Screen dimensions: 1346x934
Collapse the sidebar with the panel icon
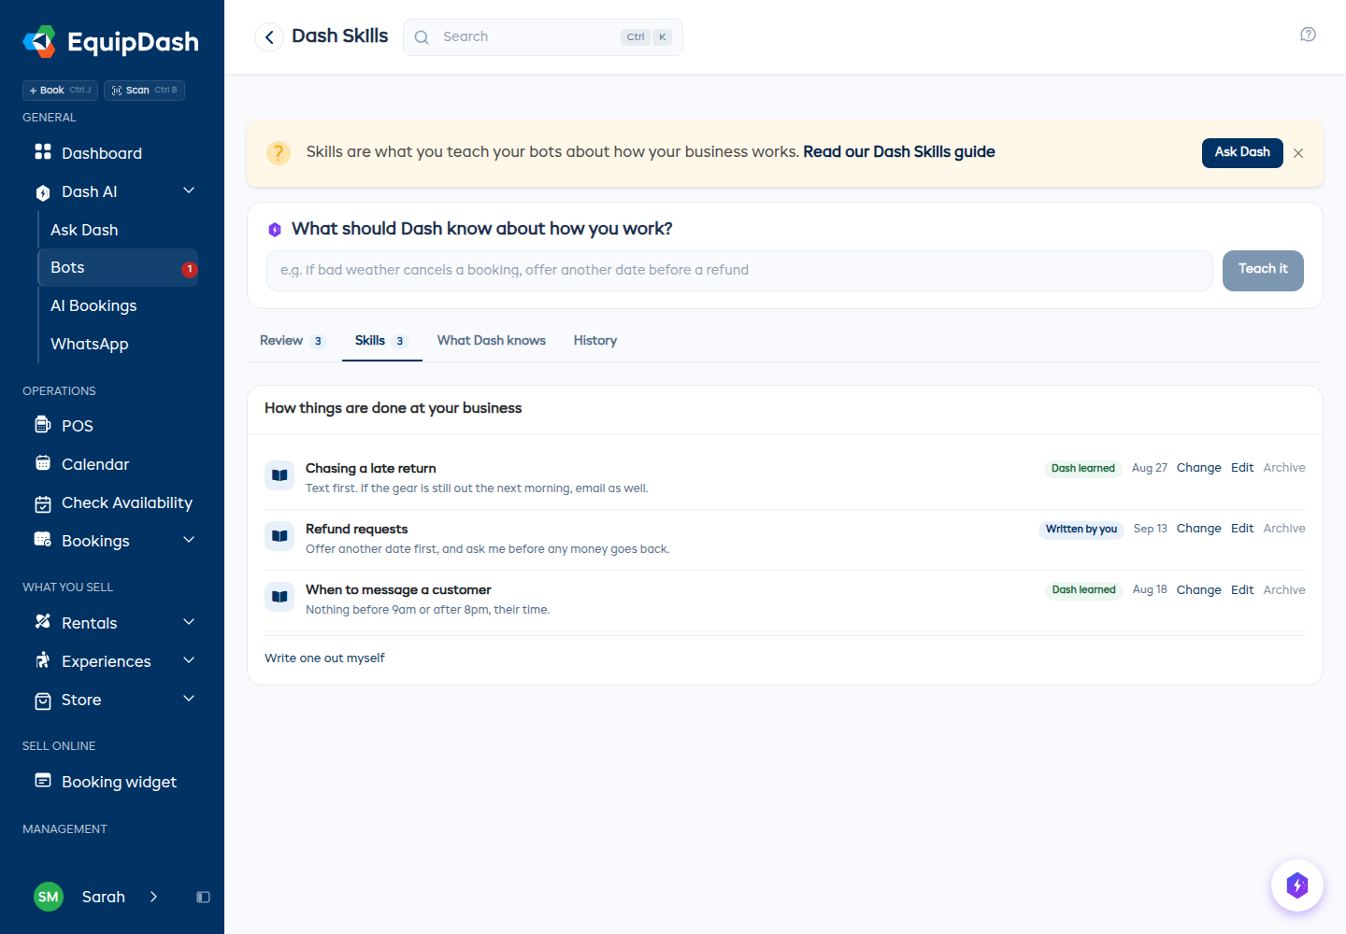tap(203, 897)
